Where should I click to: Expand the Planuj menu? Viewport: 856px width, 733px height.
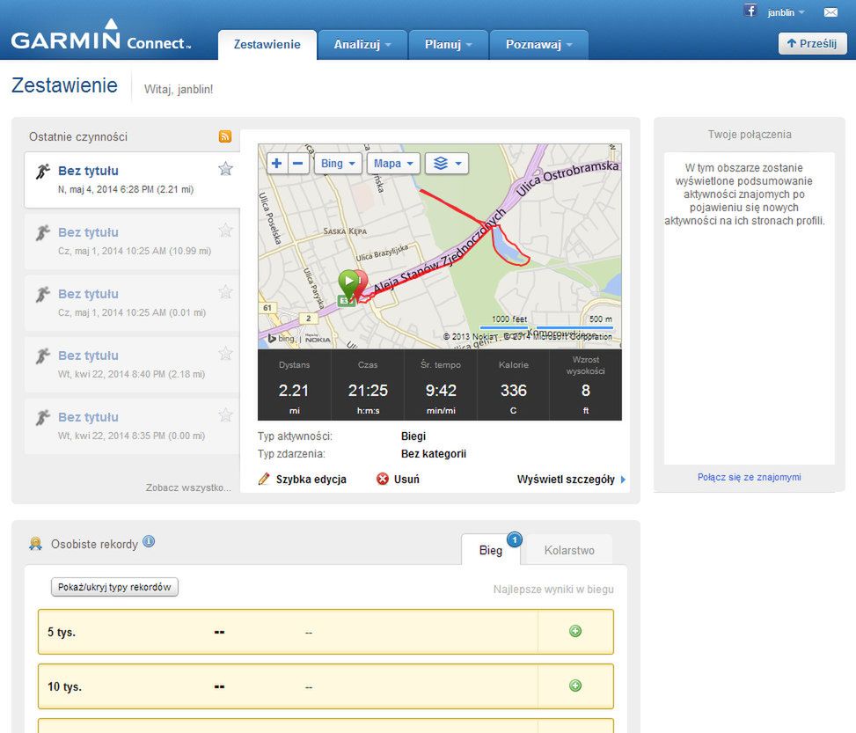(x=448, y=45)
